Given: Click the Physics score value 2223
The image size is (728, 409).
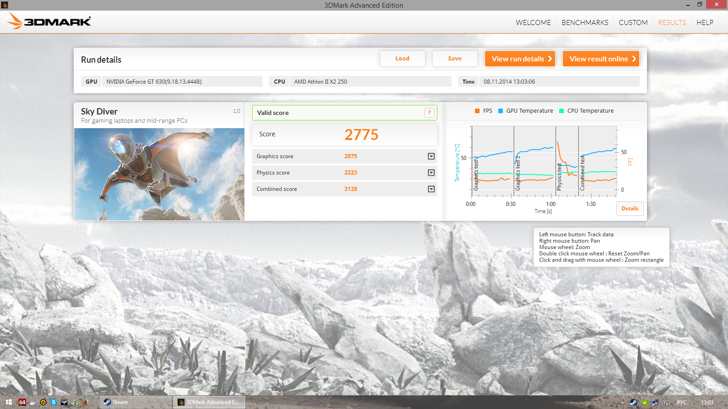Looking at the screenshot, I should tap(350, 173).
